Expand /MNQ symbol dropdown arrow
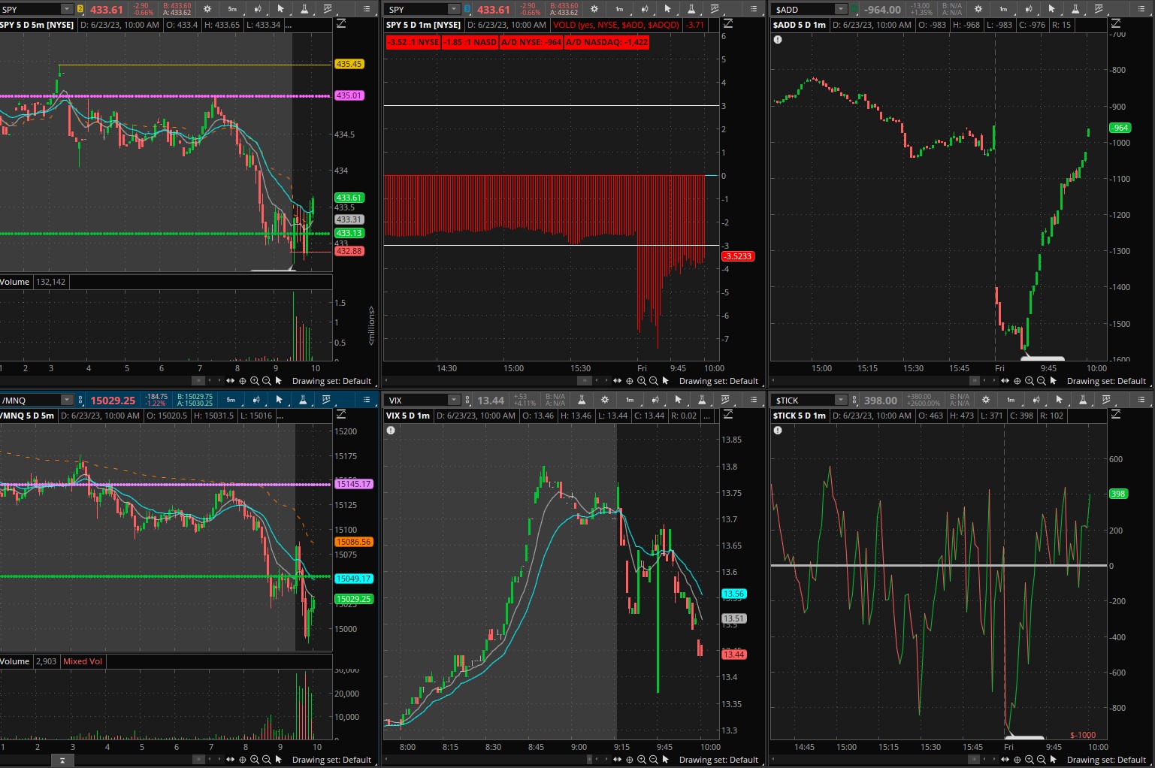This screenshot has height=768, width=1155. 67,400
